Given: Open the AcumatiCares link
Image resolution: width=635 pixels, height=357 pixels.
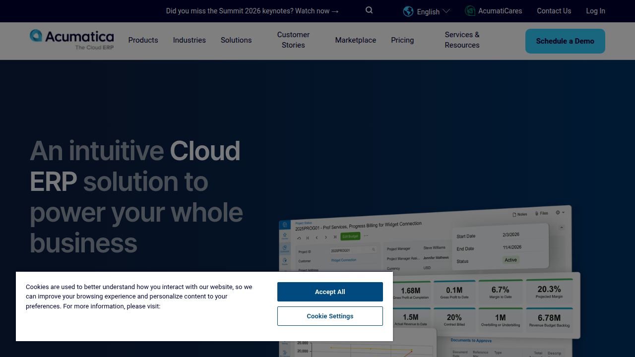Looking at the screenshot, I should click(x=500, y=11).
